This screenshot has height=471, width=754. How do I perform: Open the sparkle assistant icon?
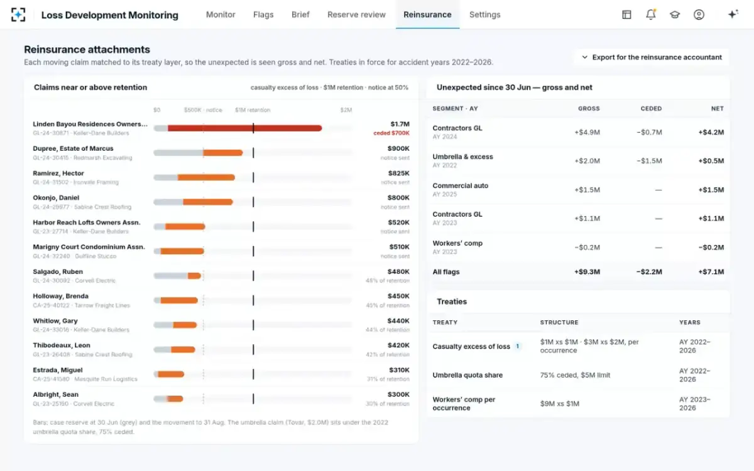pyautogui.click(x=732, y=14)
